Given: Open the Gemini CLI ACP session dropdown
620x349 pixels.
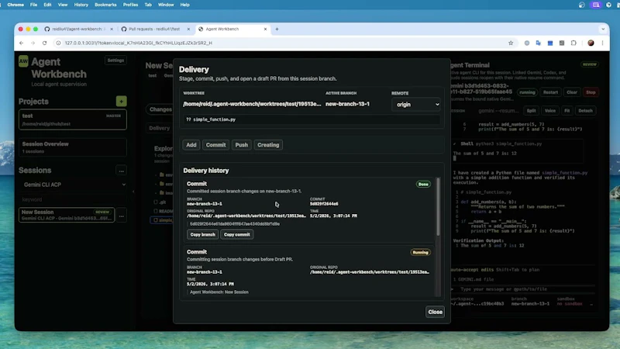Looking at the screenshot, I should [73, 185].
